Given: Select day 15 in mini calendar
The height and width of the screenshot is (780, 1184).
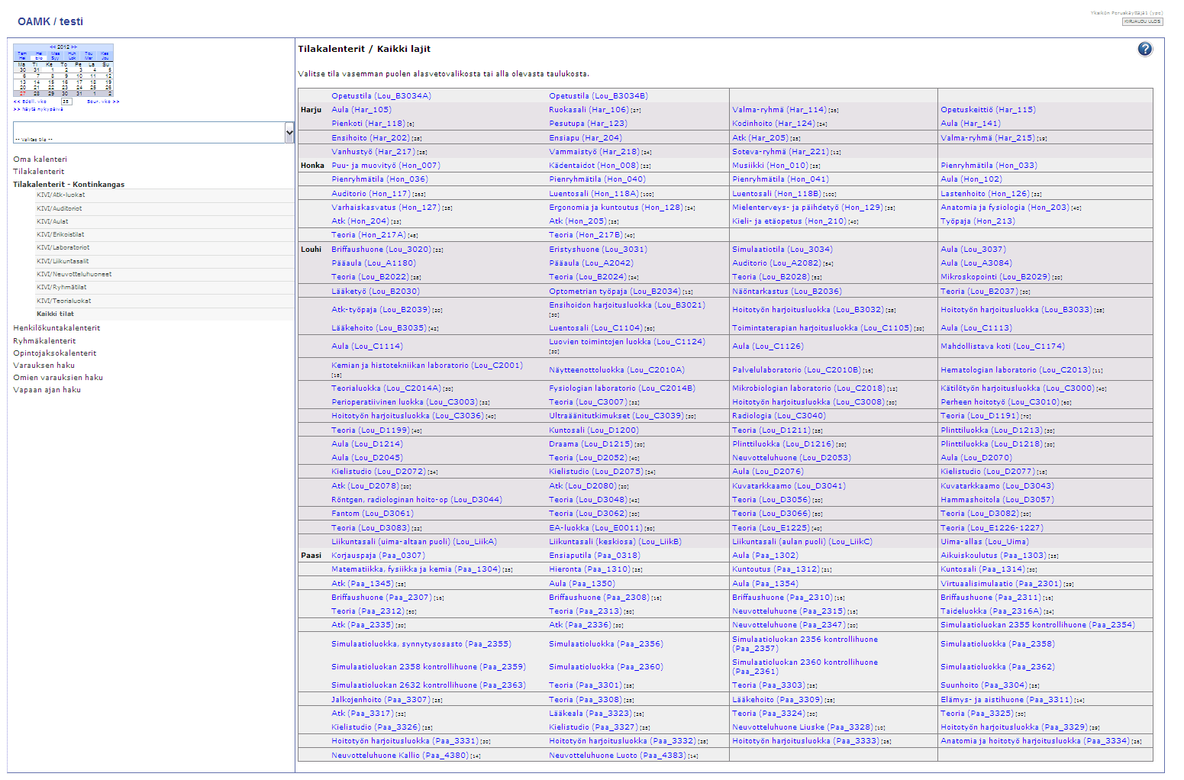Looking at the screenshot, I should pyautogui.click(x=51, y=82).
